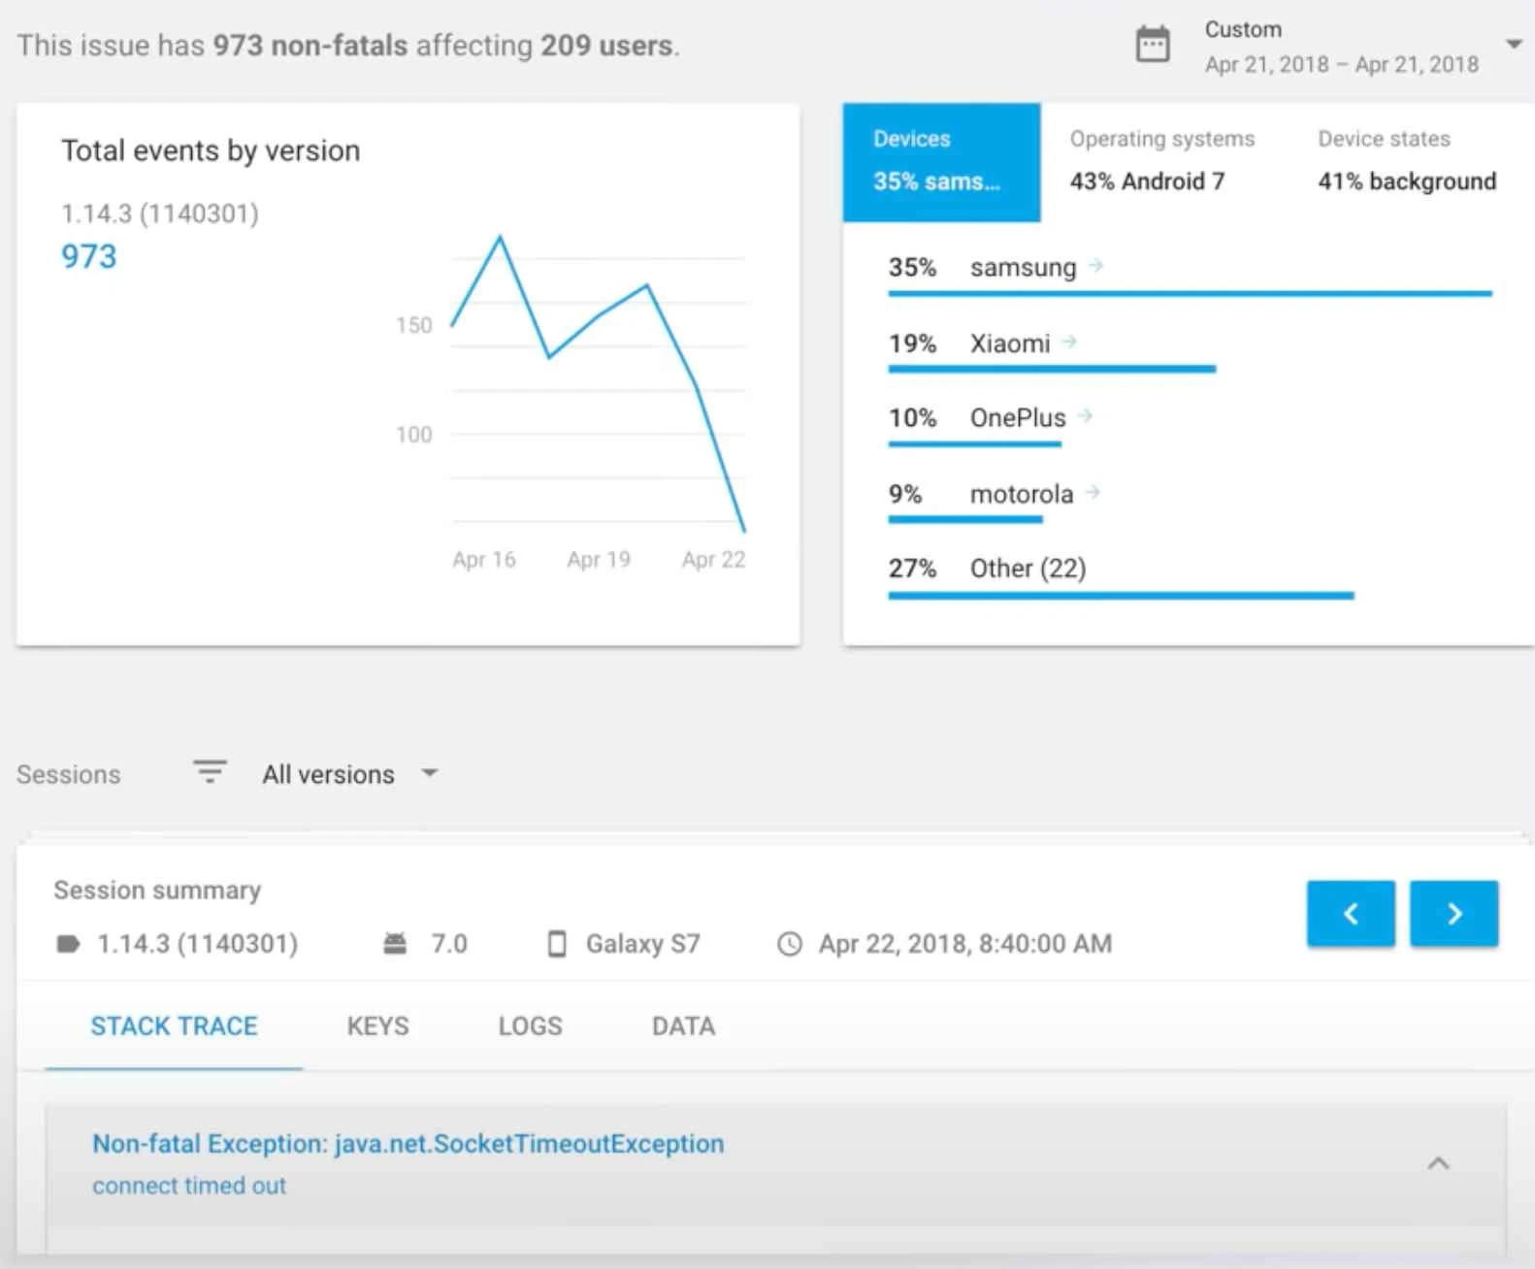Select the Devices tab
This screenshot has height=1269, width=1535.
941,162
